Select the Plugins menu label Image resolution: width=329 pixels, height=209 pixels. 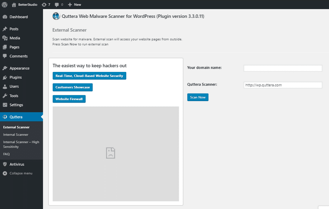coord(16,77)
